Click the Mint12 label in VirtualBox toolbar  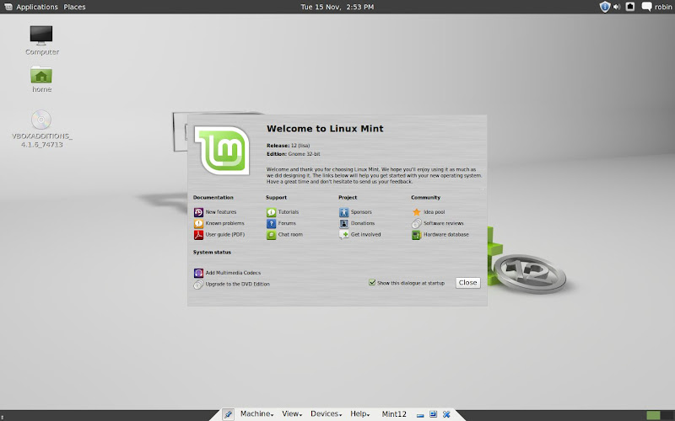(394, 414)
